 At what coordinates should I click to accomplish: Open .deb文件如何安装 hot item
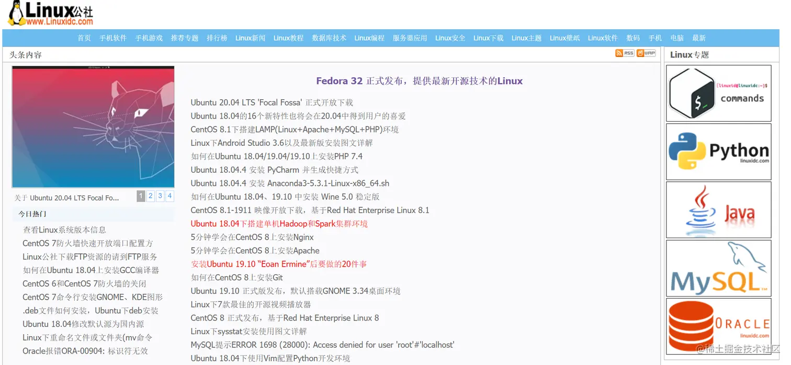point(91,311)
